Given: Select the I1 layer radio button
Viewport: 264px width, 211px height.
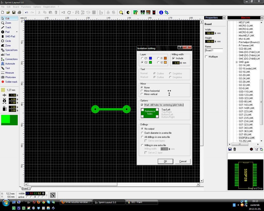Looking at the screenshot, I should pyautogui.click(x=158, y=58).
